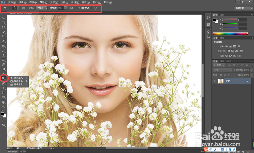Select the Move tool
The width and height of the screenshot is (254, 153).
(x=3, y=18)
